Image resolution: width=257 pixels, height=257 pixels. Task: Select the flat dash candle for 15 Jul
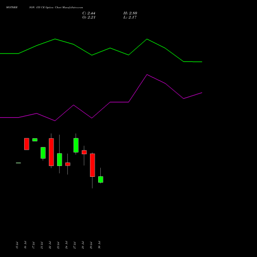(x=19, y=163)
